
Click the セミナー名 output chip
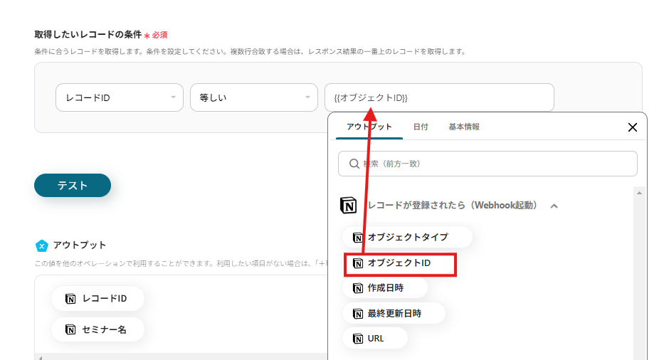pos(97,329)
